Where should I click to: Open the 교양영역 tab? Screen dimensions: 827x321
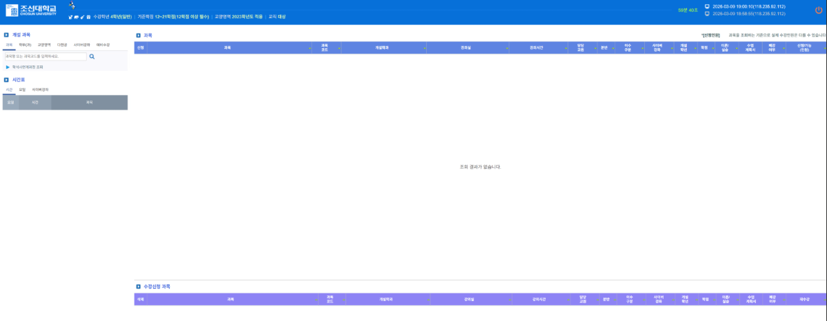(44, 45)
